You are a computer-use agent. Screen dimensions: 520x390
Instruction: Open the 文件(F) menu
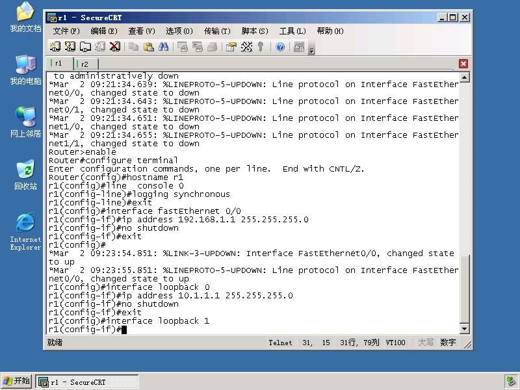point(66,31)
